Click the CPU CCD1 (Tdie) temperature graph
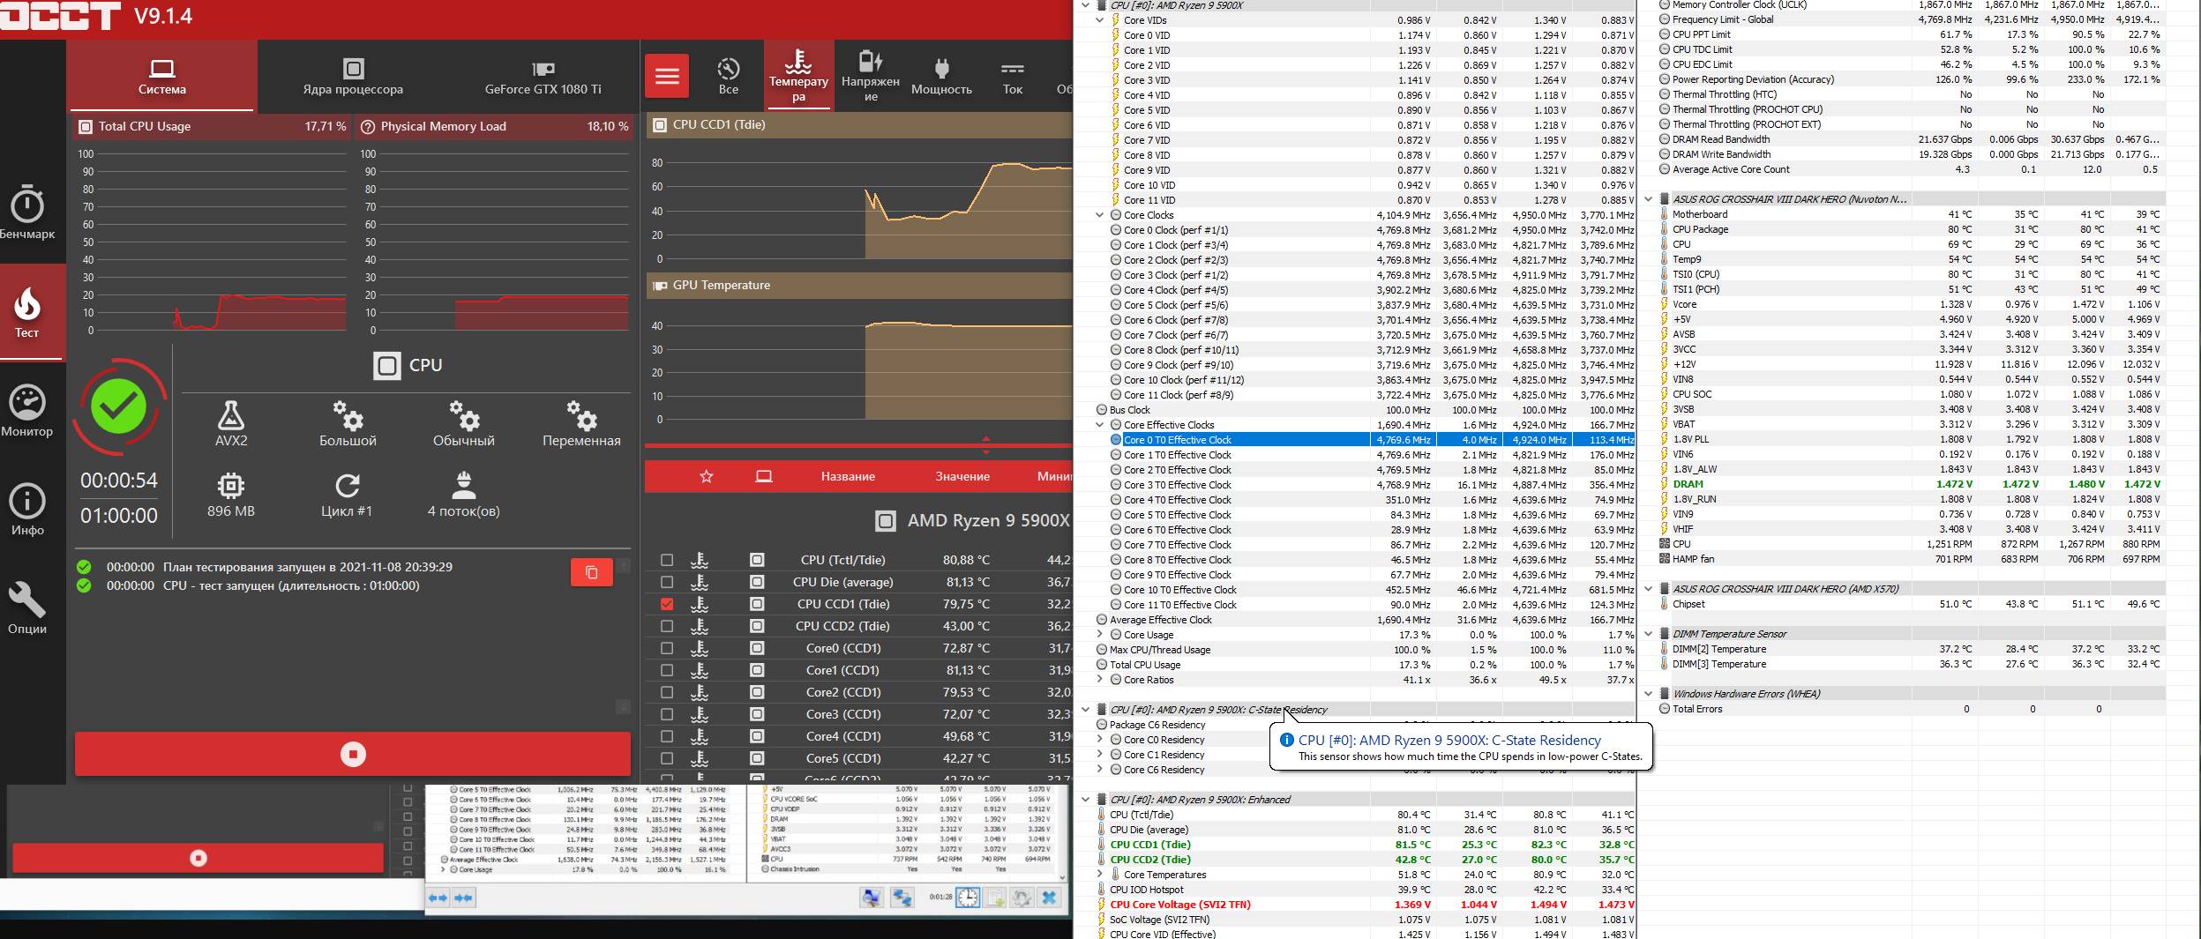This screenshot has width=2201, height=939. click(861, 200)
